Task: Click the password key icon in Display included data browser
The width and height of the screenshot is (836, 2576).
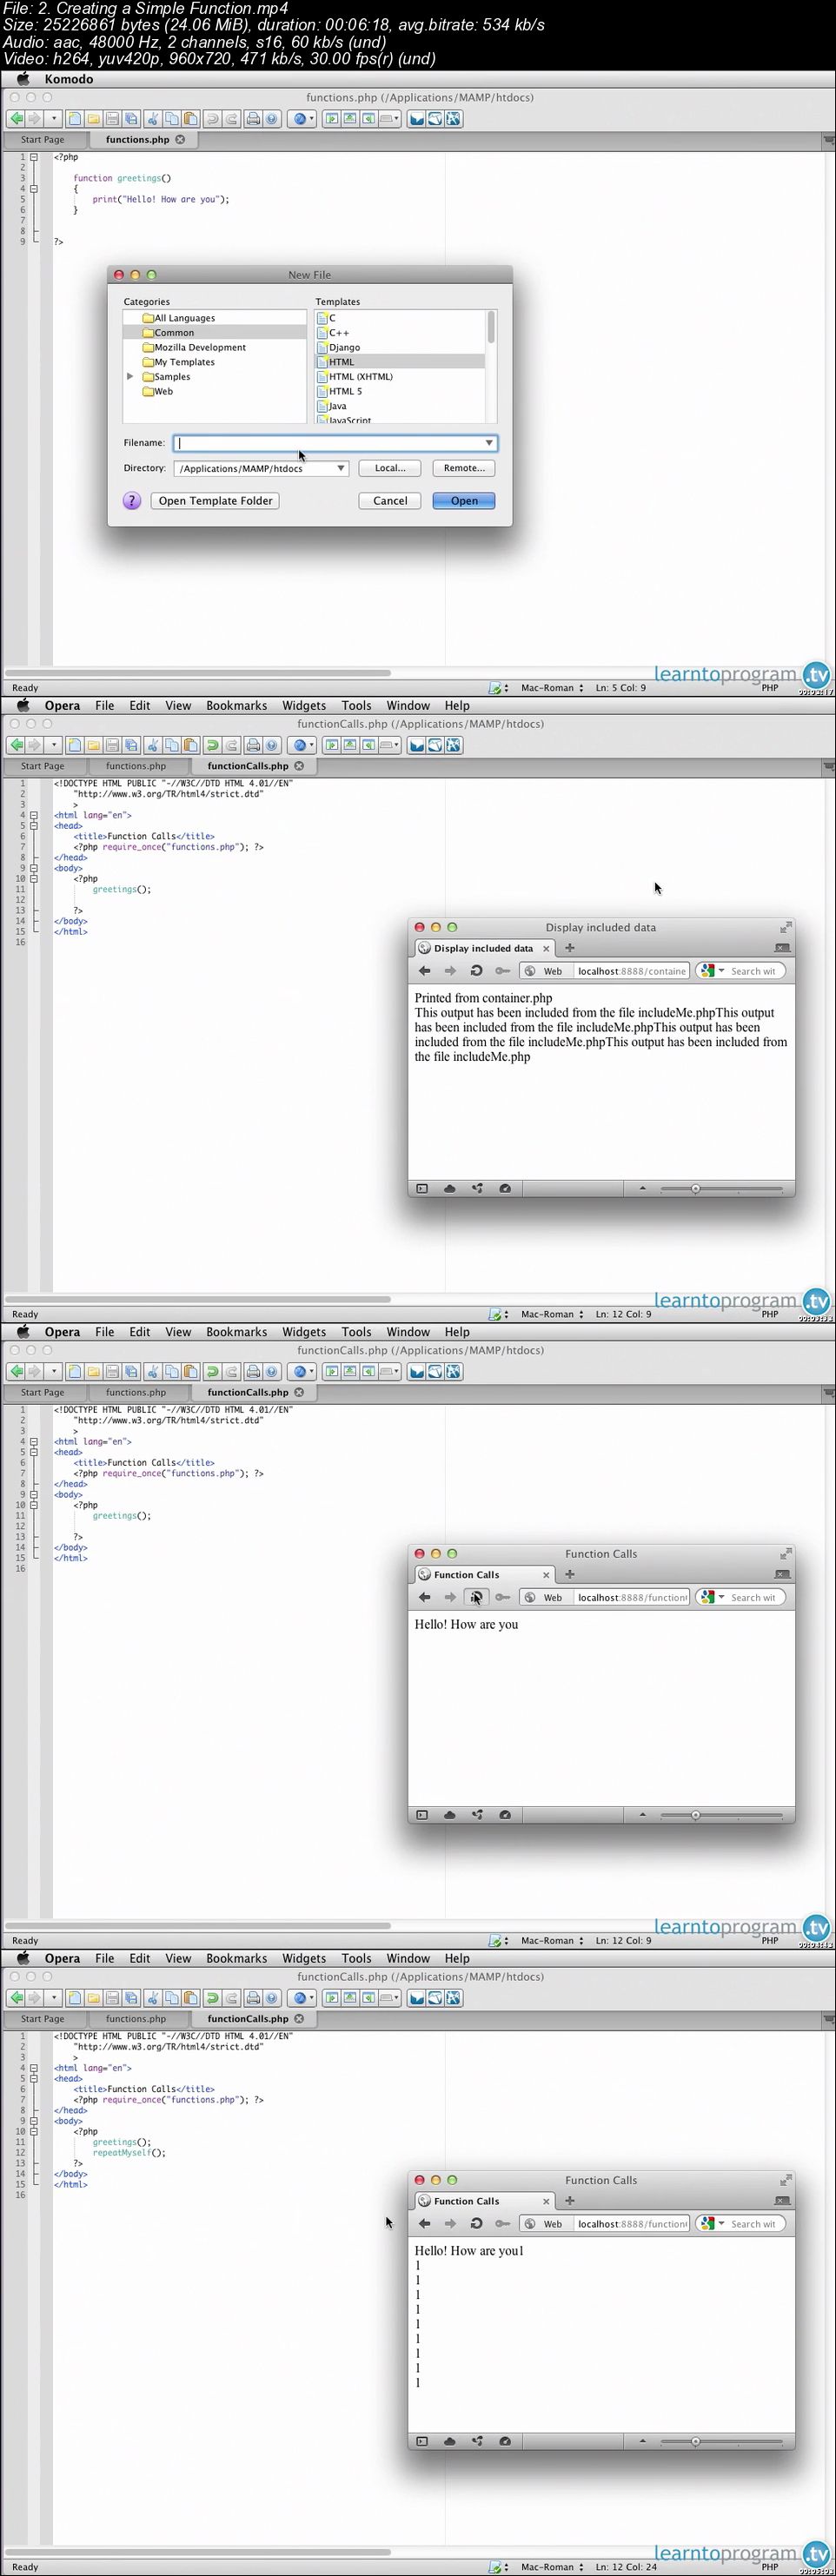Action: [x=502, y=971]
